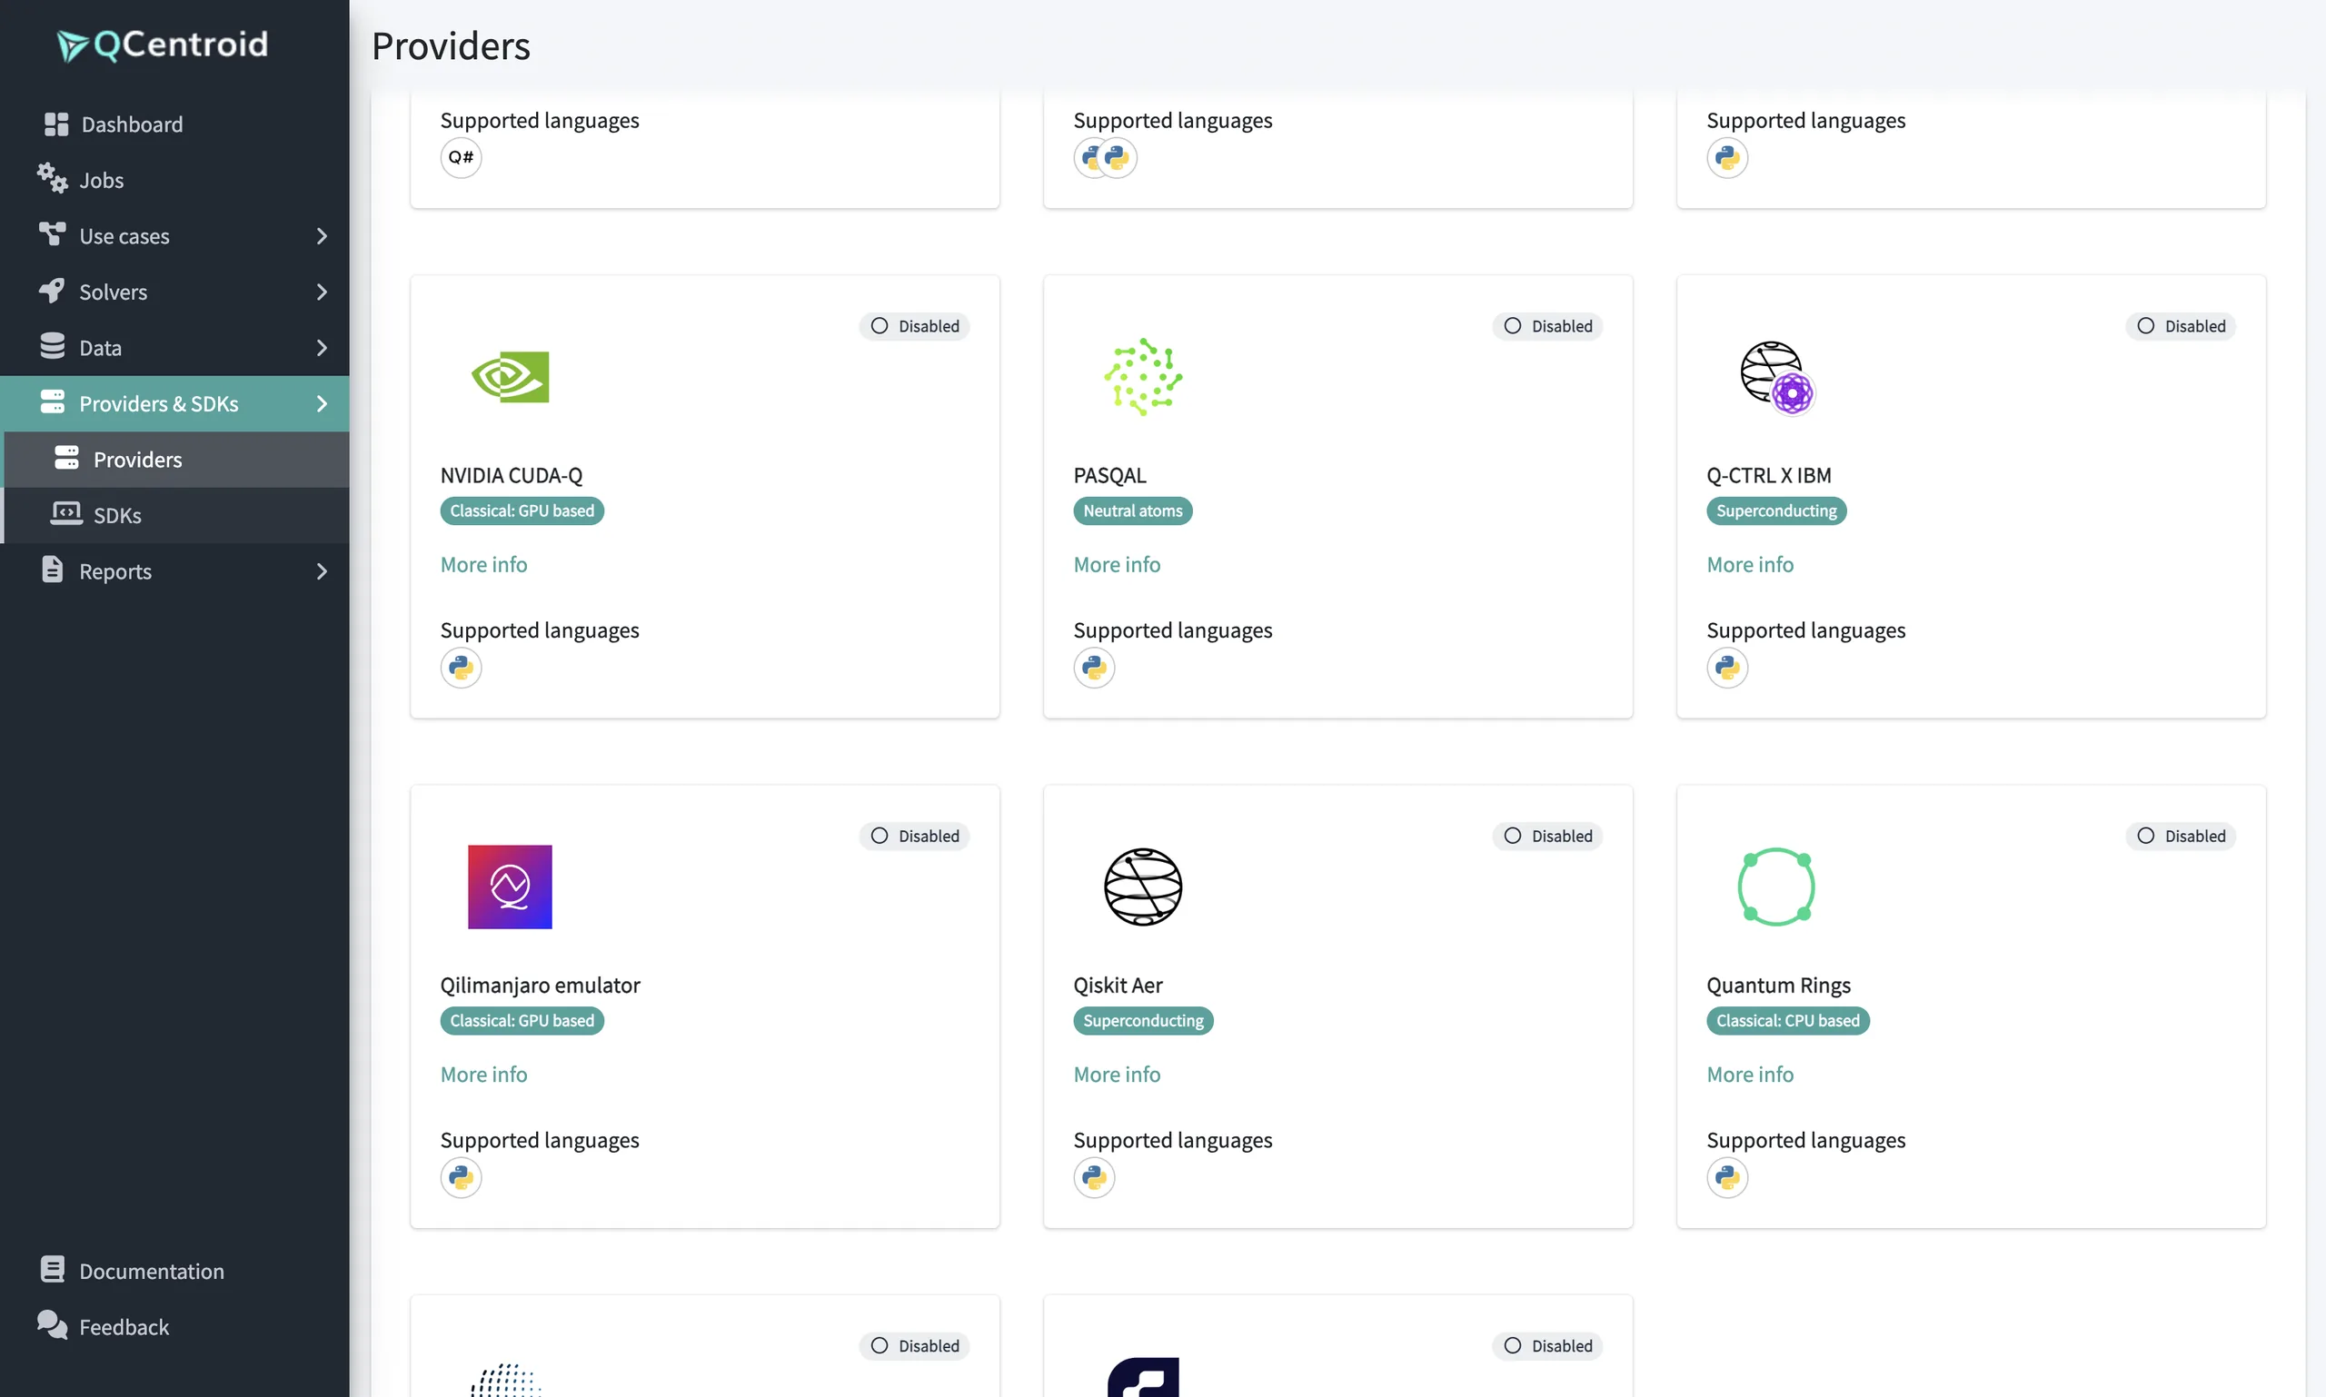This screenshot has height=1397, width=2326.
Task: Click the QCentroid logo
Action: (x=162, y=45)
